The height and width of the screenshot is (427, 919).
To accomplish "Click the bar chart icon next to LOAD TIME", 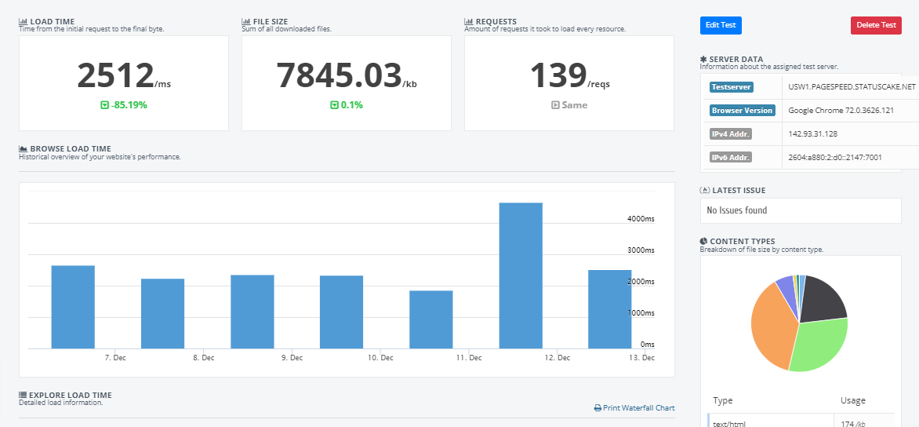I will 23,22.
